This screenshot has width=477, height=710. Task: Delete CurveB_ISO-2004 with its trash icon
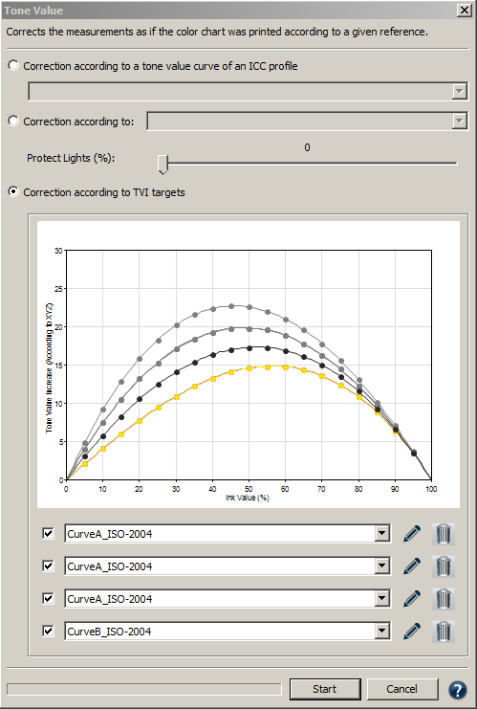443,632
